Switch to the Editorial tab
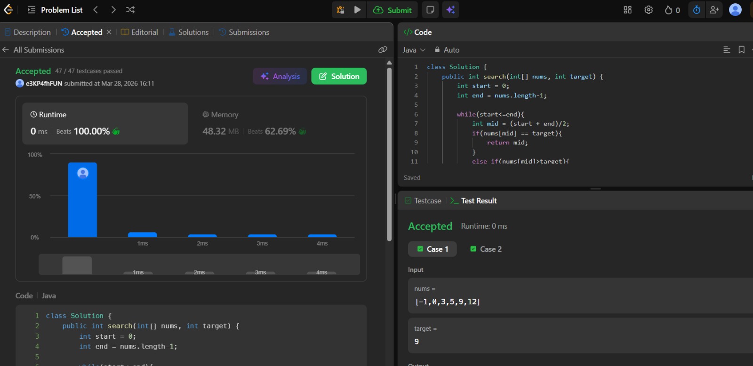The width and height of the screenshot is (753, 366). pyautogui.click(x=139, y=32)
